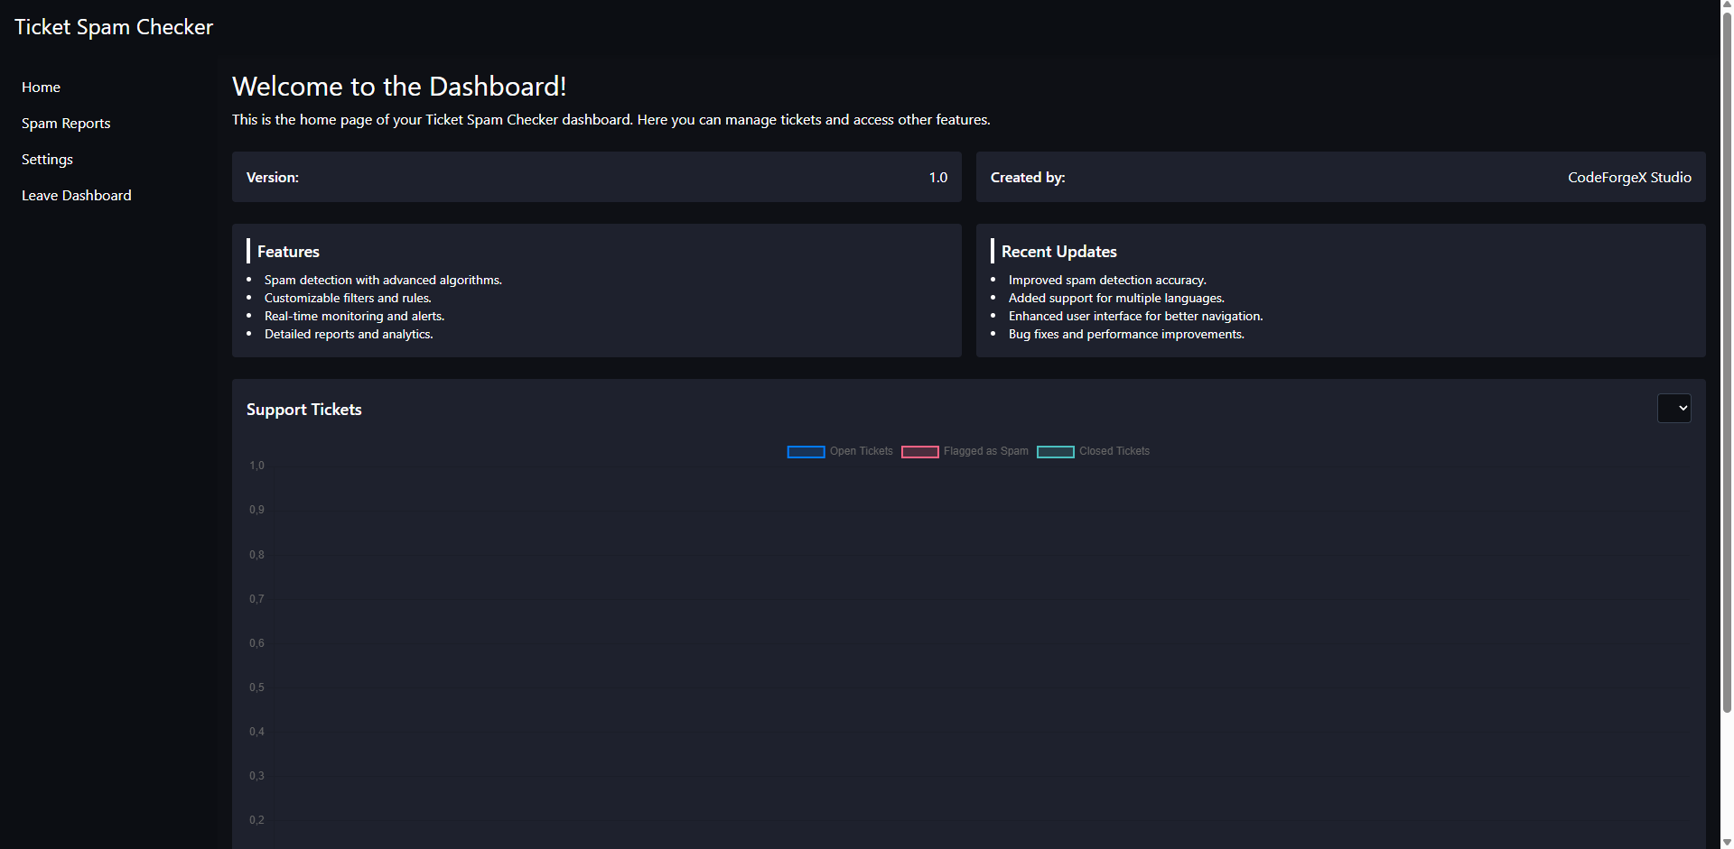Expand the Support Tickets dropdown

click(1673, 409)
